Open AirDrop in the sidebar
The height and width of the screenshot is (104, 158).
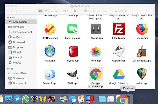[x=21, y=37]
